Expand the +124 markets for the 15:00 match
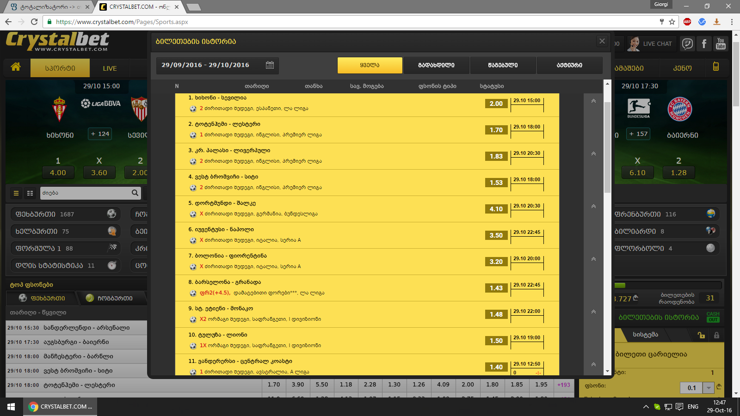This screenshot has width=740, height=416. coord(100,134)
